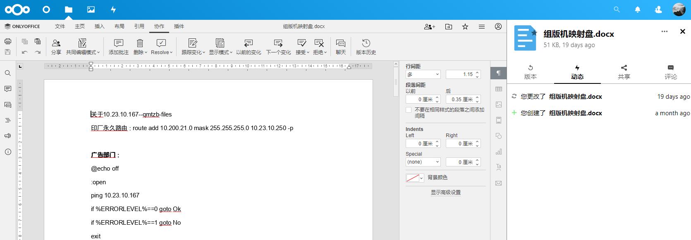The width and height of the screenshot is (691, 240).
Task: Click the Print icon in toolbar
Action: click(8, 41)
